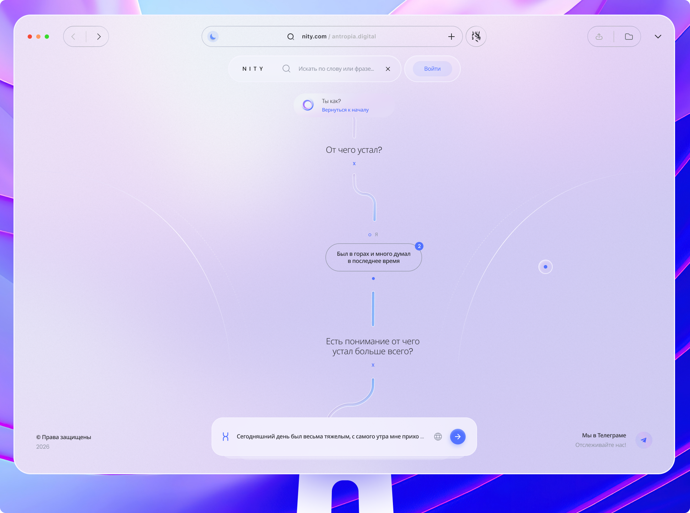Click the browser back arrow
This screenshot has width=690, height=513.
click(x=73, y=37)
